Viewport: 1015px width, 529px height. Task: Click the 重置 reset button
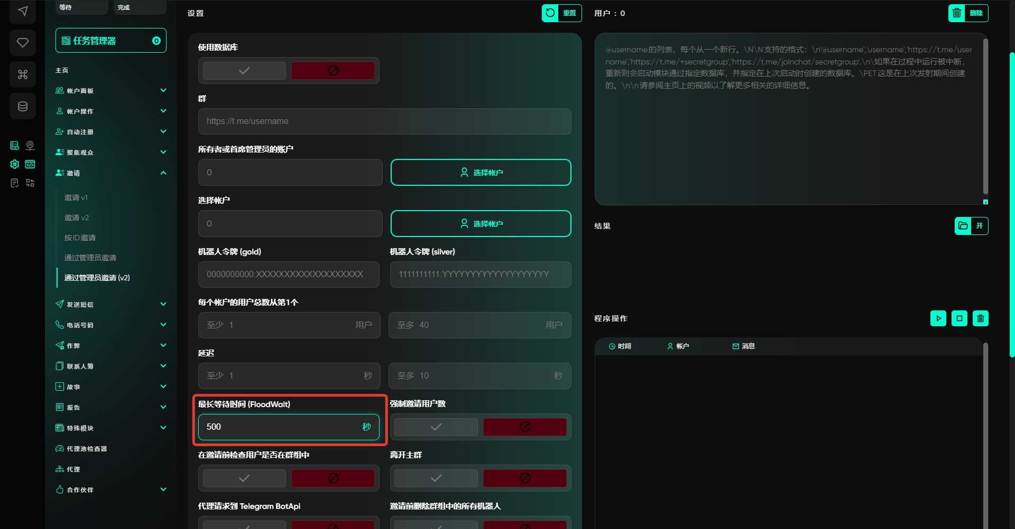[x=561, y=13]
